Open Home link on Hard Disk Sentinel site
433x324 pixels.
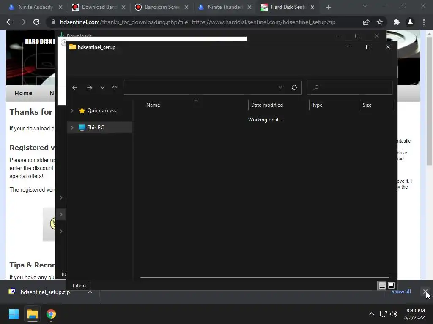24,93
